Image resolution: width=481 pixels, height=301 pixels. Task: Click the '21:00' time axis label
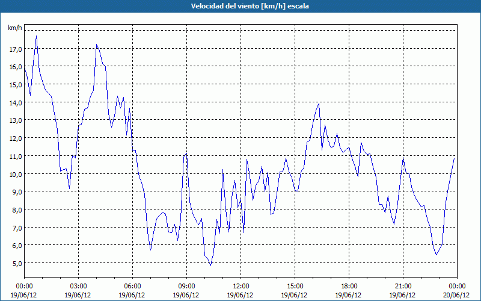coord(403,287)
